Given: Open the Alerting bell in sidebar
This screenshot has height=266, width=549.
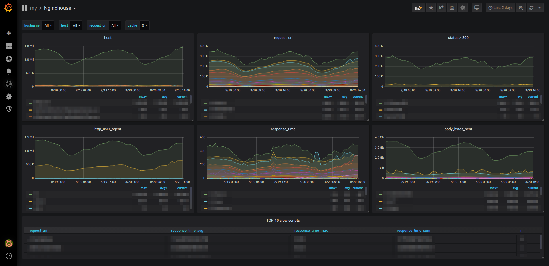Looking at the screenshot, I should [9, 71].
